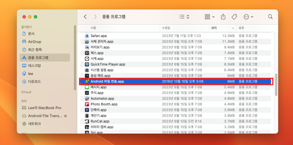Sort by the 이름 column header
The width and height of the screenshot is (293, 145).
pyautogui.click(x=93, y=28)
